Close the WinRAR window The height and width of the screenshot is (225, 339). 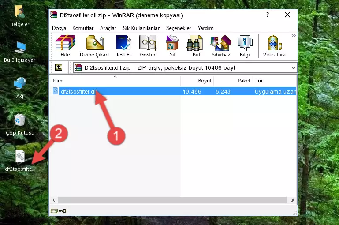(287, 15)
